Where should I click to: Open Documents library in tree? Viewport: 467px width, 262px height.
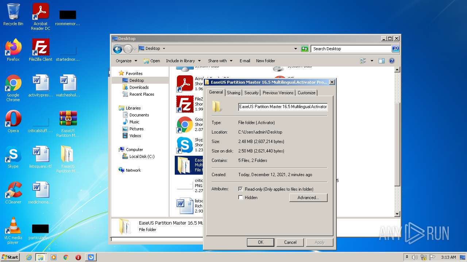(139, 115)
